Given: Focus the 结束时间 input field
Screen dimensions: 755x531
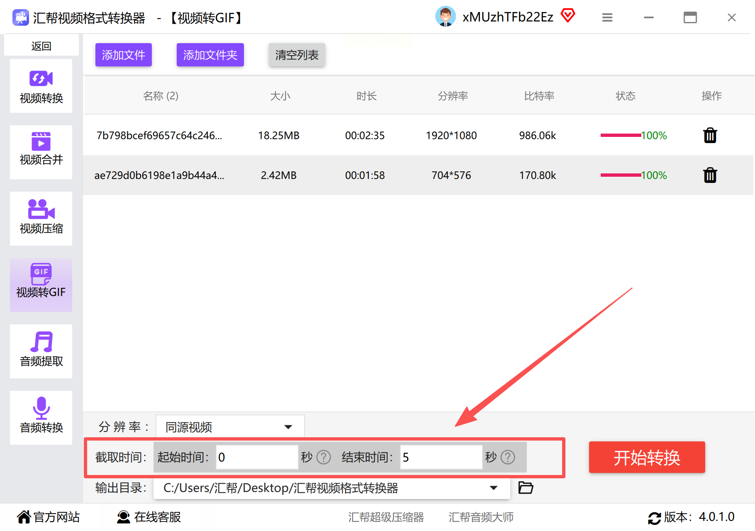Looking at the screenshot, I should (441, 457).
